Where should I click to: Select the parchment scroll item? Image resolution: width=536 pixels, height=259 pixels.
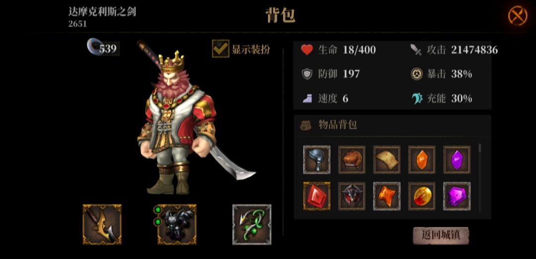coord(387,159)
